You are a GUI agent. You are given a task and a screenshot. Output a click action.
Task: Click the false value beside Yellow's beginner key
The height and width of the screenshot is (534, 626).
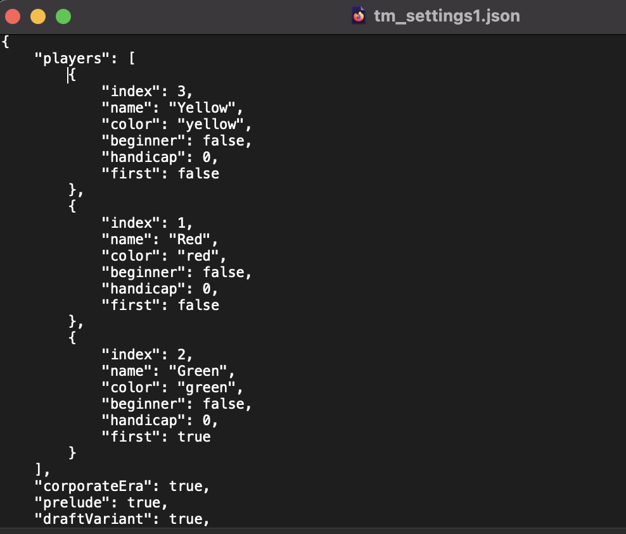(x=226, y=140)
